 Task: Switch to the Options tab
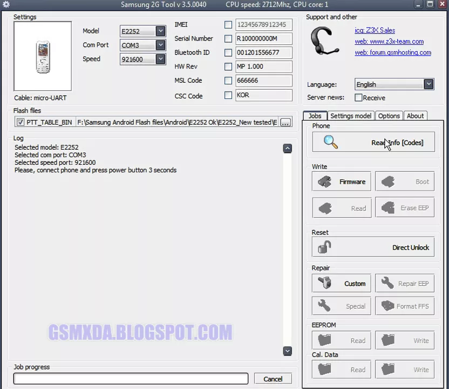(389, 116)
